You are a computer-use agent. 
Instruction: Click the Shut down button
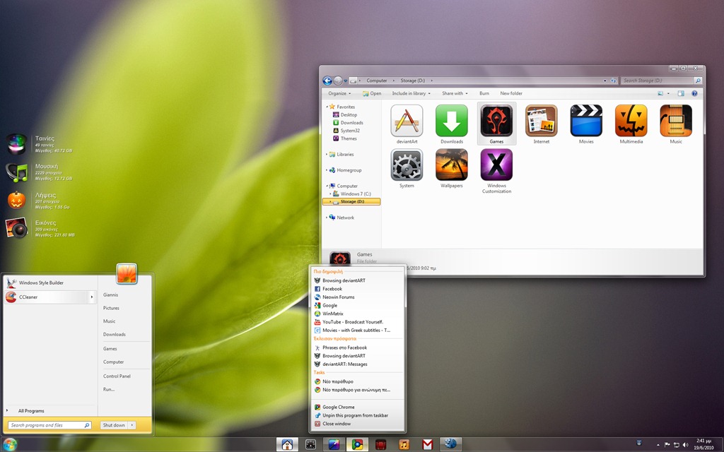pyautogui.click(x=114, y=425)
